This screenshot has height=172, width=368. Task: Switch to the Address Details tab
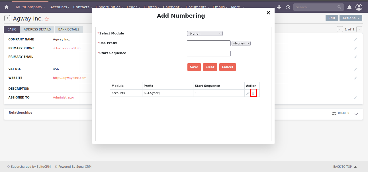pos(37,29)
